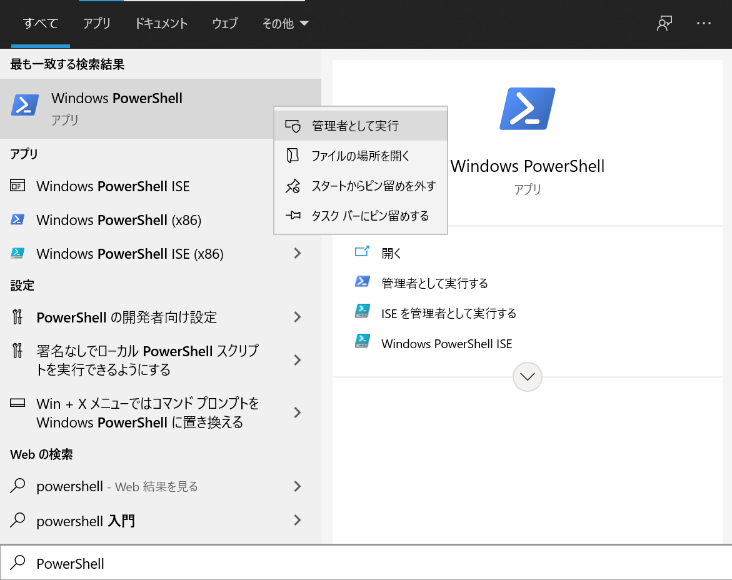Open the その他 dropdown filter
The height and width of the screenshot is (580, 732).
click(285, 23)
